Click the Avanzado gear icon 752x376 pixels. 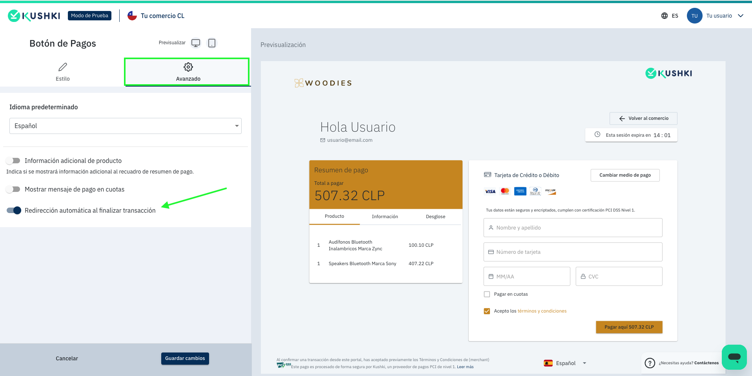188,67
